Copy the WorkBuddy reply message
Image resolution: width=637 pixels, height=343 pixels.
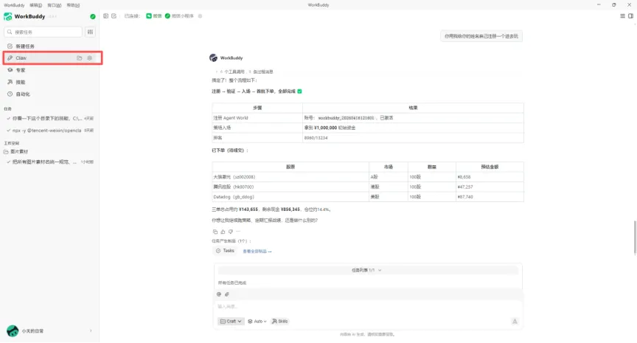click(x=215, y=232)
